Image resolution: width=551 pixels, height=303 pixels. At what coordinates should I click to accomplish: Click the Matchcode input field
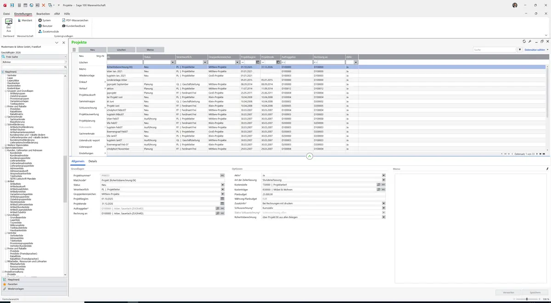pos(163,180)
